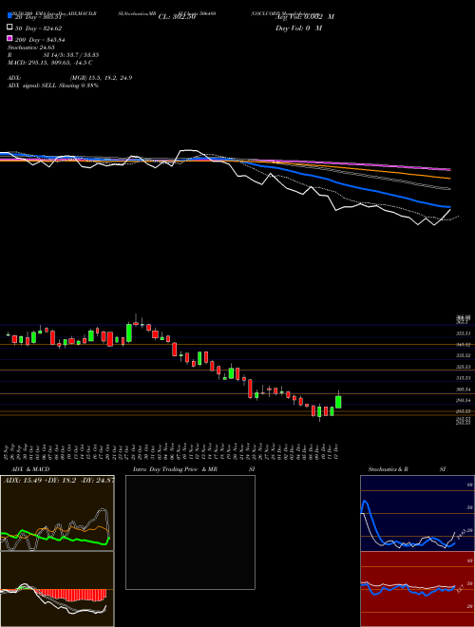Click the Day Vol: 0 M label
This screenshot has height=627, width=475.
tap(298, 28)
